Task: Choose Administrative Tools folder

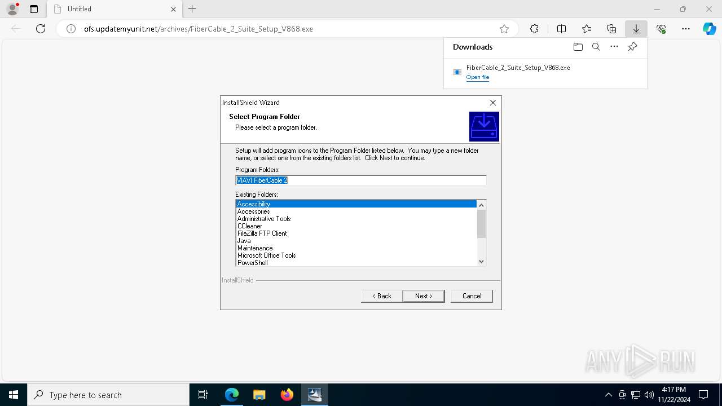Action: pyautogui.click(x=356, y=219)
